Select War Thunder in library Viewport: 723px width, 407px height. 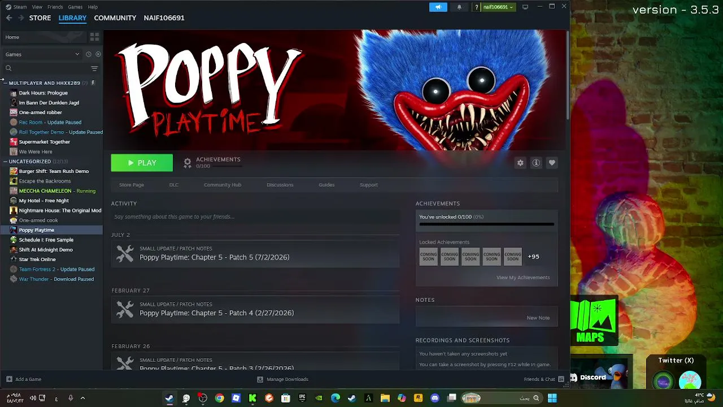[x=56, y=279]
